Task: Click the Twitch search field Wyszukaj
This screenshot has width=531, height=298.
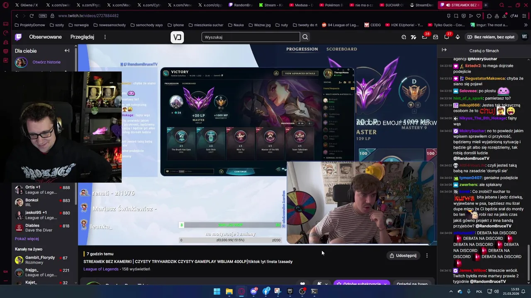Action: pyautogui.click(x=251, y=37)
